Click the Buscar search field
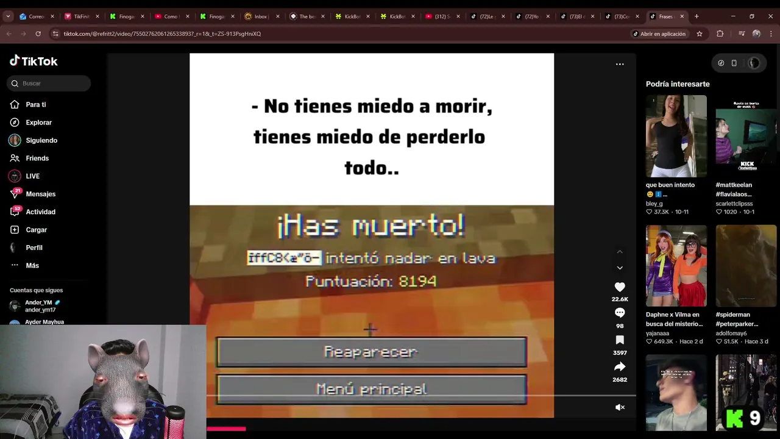 coord(49,84)
